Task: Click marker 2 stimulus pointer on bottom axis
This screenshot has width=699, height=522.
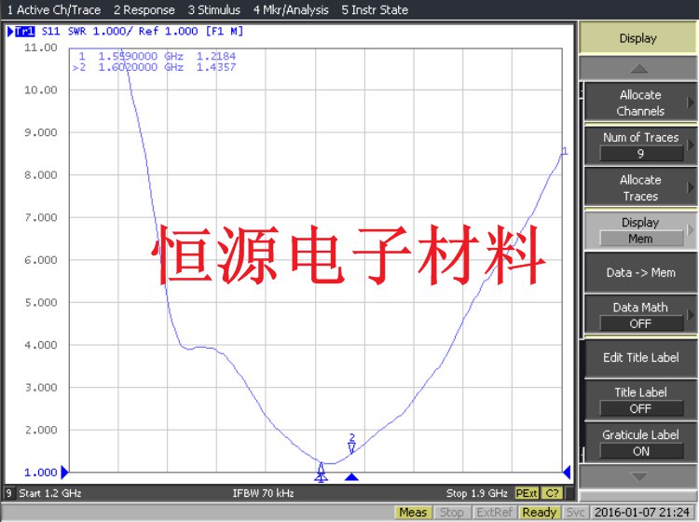Action: [351, 477]
